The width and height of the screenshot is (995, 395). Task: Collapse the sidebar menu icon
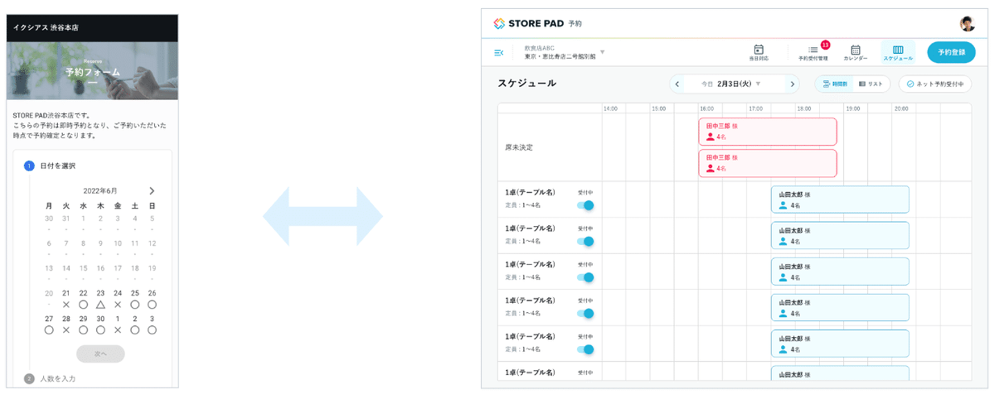pyautogui.click(x=499, y=52)
